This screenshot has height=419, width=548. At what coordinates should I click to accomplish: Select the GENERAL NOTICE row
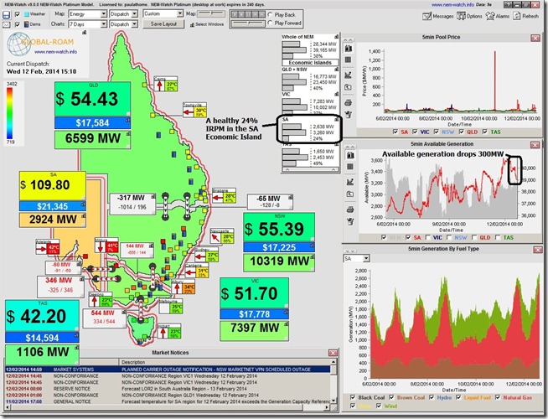tap(168, 401)
